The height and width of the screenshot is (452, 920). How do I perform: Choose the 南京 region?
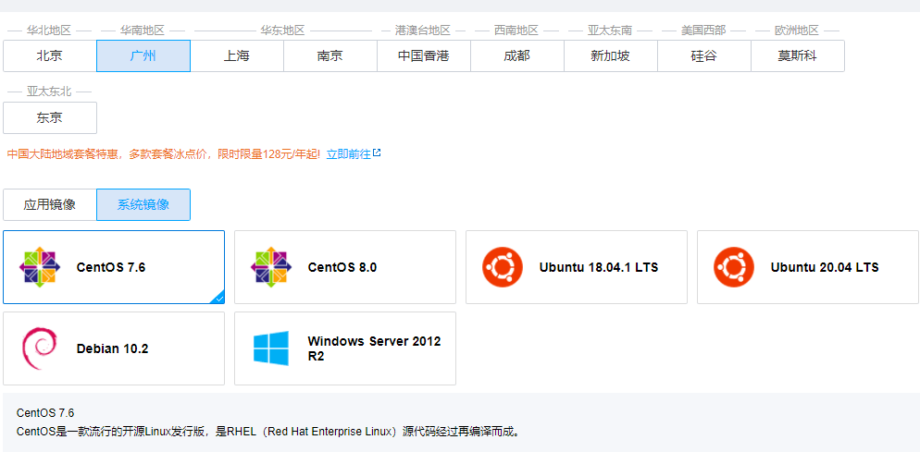pos(330,56)
